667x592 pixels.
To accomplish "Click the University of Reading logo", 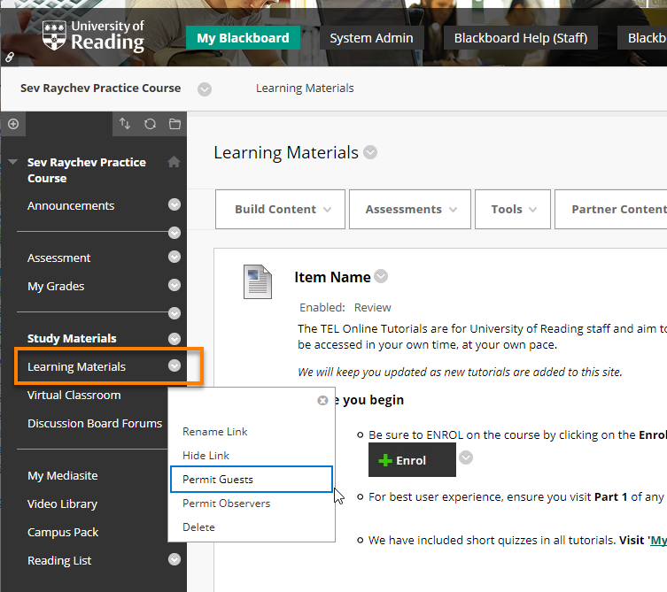I will [93, 36].
